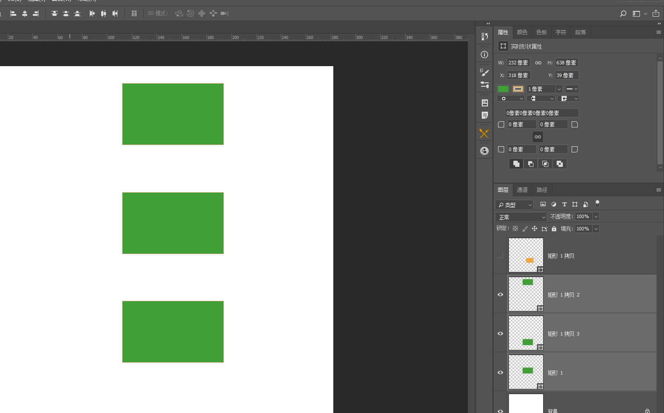Click the distribute left edges icon
This screenshot has width=664, height=413.
tap(92, 14)
